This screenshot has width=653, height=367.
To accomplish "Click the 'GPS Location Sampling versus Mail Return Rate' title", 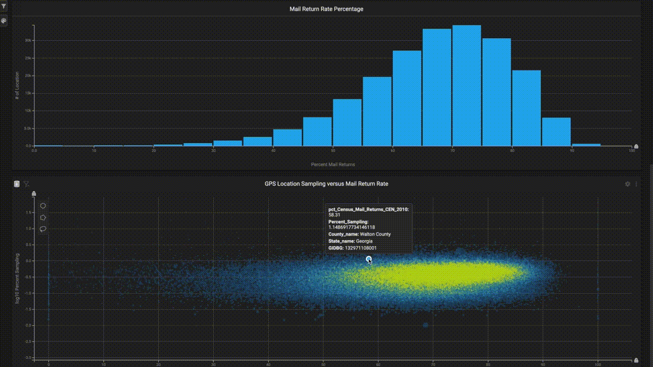I will point(326,183).
